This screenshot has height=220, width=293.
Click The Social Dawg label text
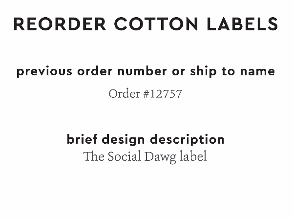coord(145,157)
